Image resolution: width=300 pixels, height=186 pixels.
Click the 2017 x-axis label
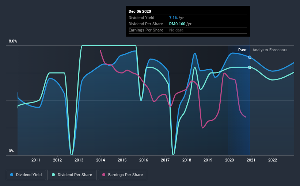[165, 160]
